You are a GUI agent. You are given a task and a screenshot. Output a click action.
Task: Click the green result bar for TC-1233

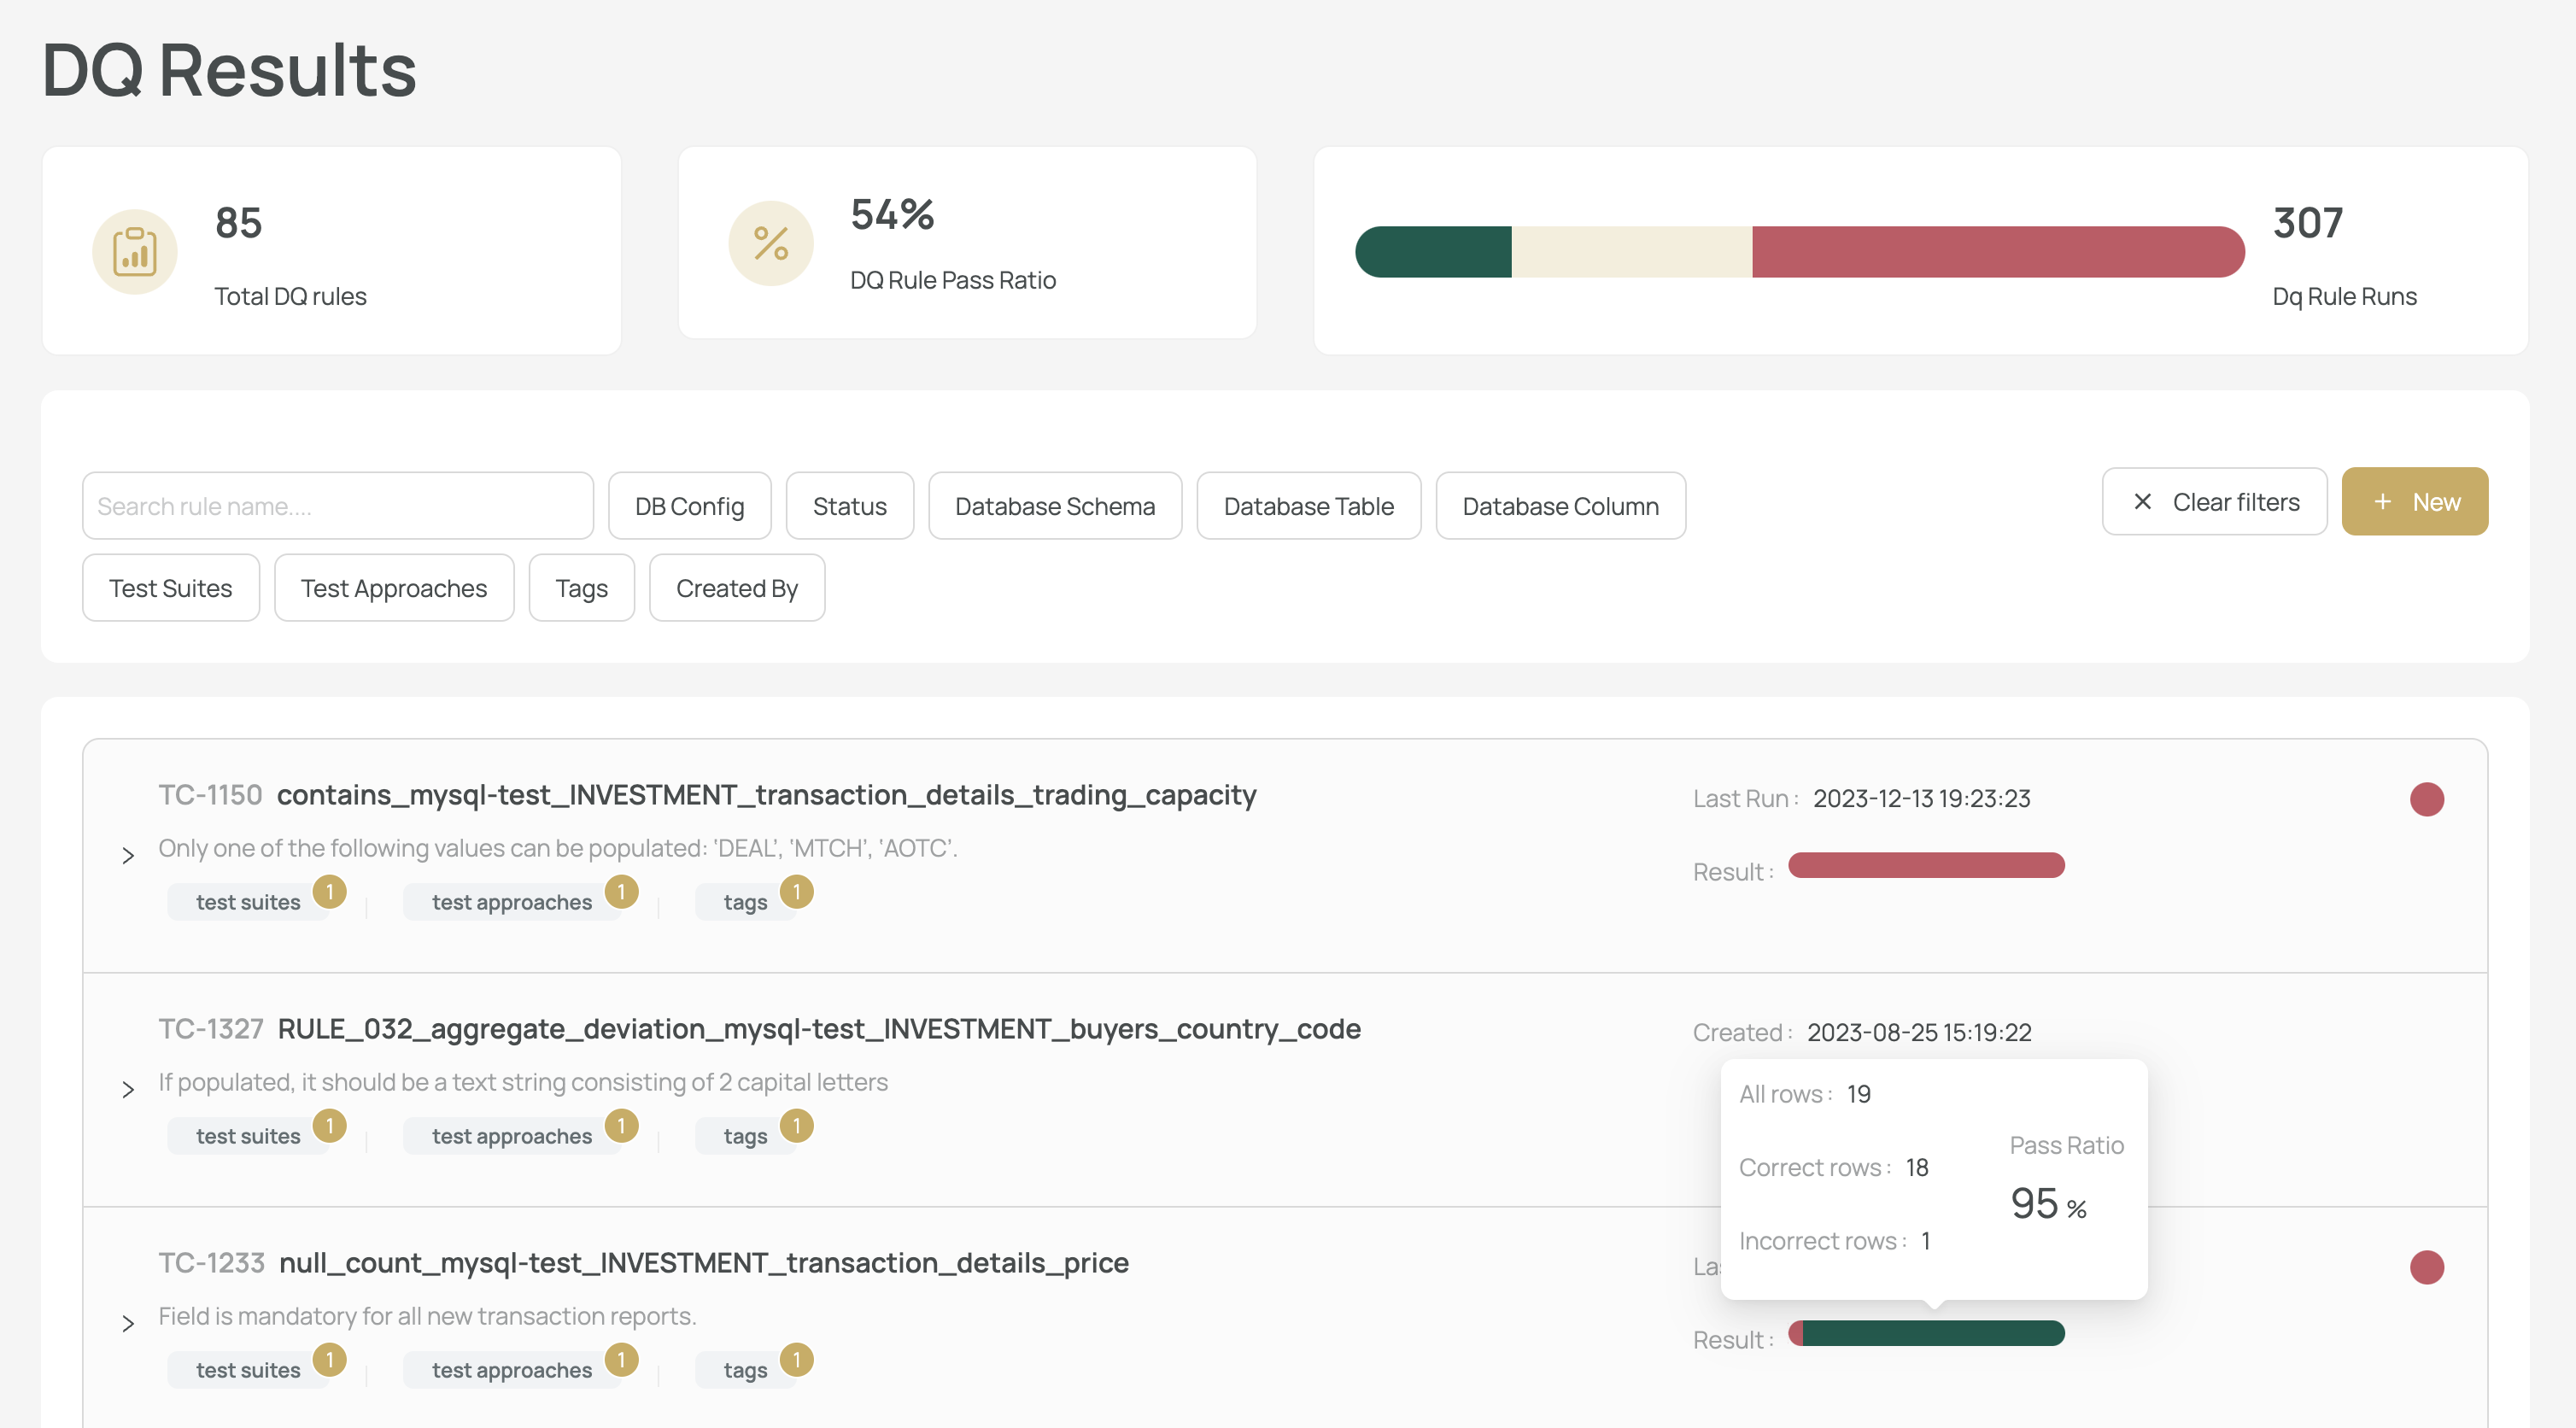tap(1933, 1333)
